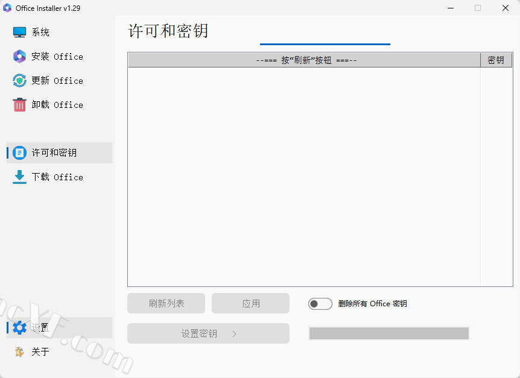Click the monitor icon beside 系统
The width and height of the screenshot is (520, 378).
19,32
